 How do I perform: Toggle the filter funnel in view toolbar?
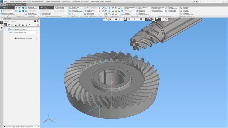[x=156, y=19]
